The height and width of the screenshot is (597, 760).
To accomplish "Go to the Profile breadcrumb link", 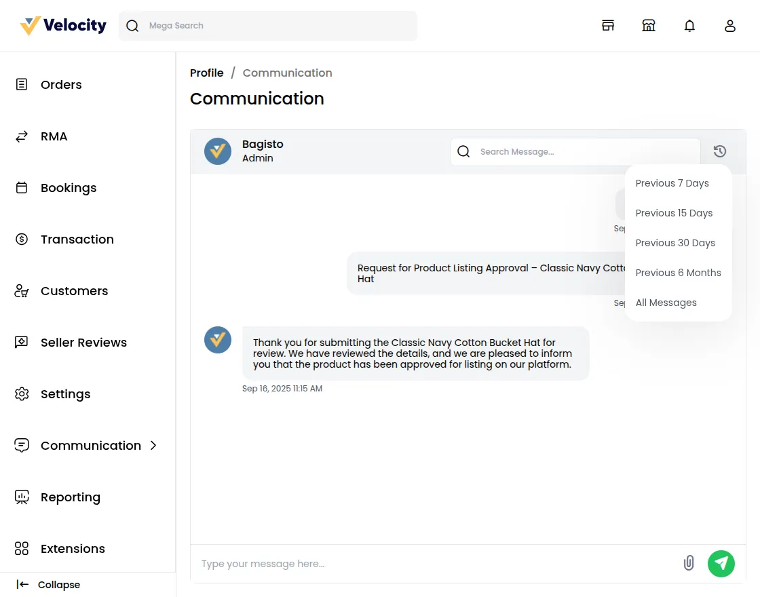I will point(206,73).
